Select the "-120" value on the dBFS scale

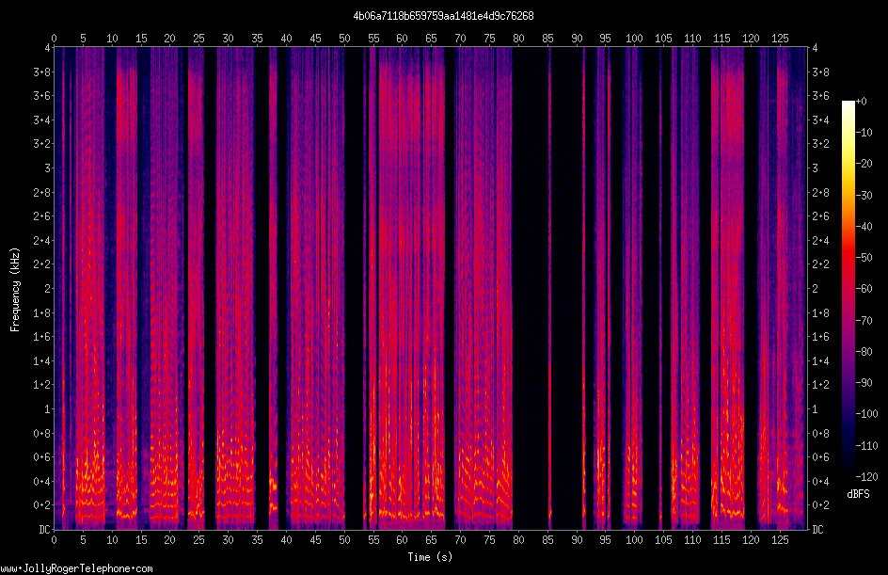pos(866,477)
